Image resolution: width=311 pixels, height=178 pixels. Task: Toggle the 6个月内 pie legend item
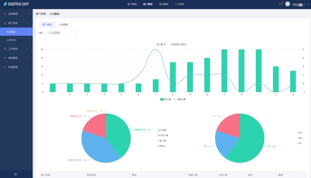162,130
